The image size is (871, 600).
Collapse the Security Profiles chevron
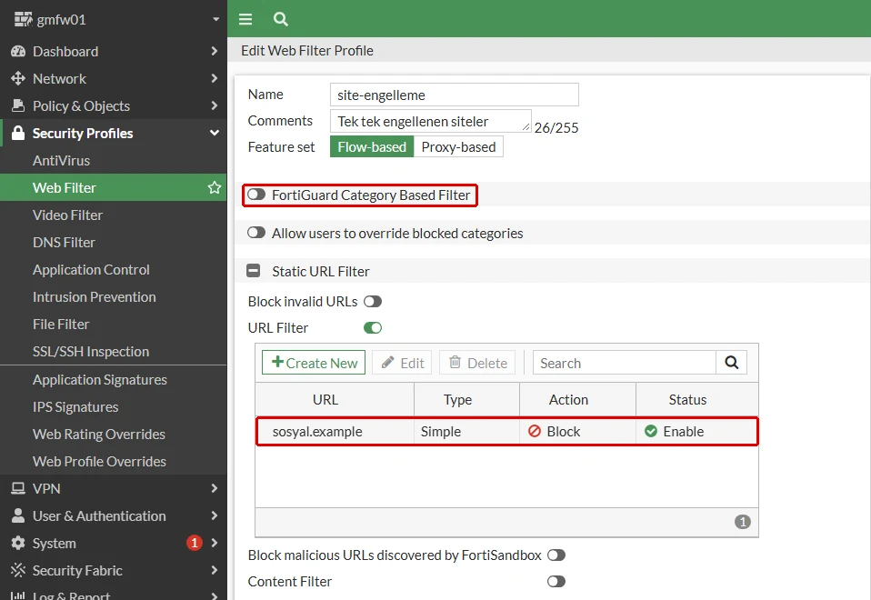[215, 133]
